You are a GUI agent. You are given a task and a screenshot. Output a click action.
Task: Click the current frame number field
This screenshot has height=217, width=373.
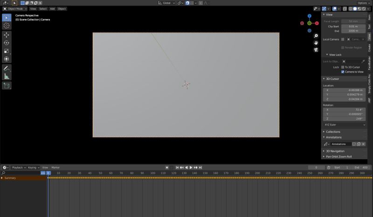(316, 167)
